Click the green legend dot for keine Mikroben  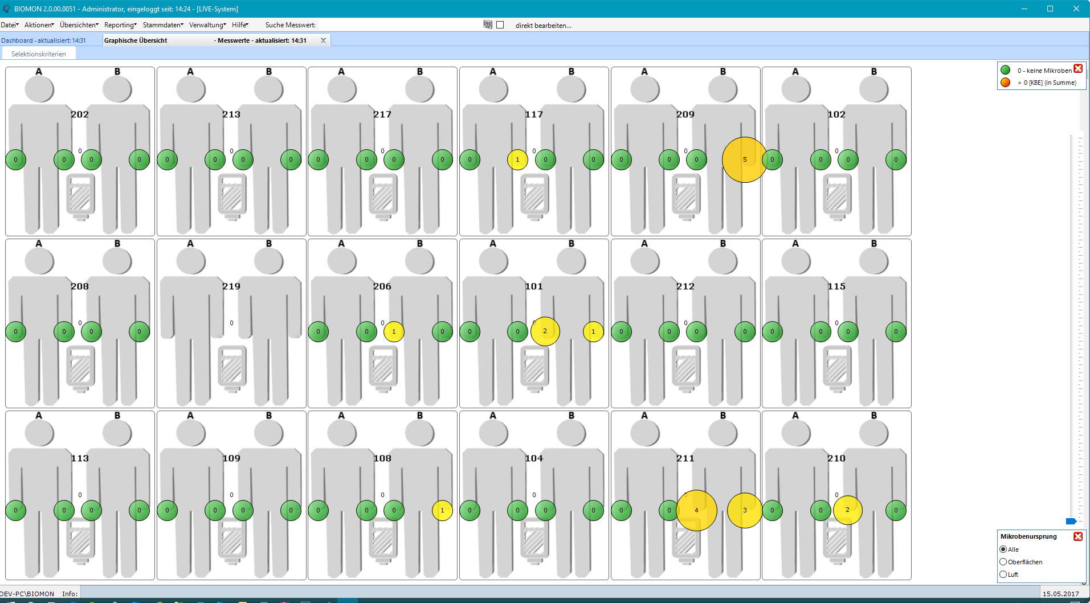(x=1005, y=70)
